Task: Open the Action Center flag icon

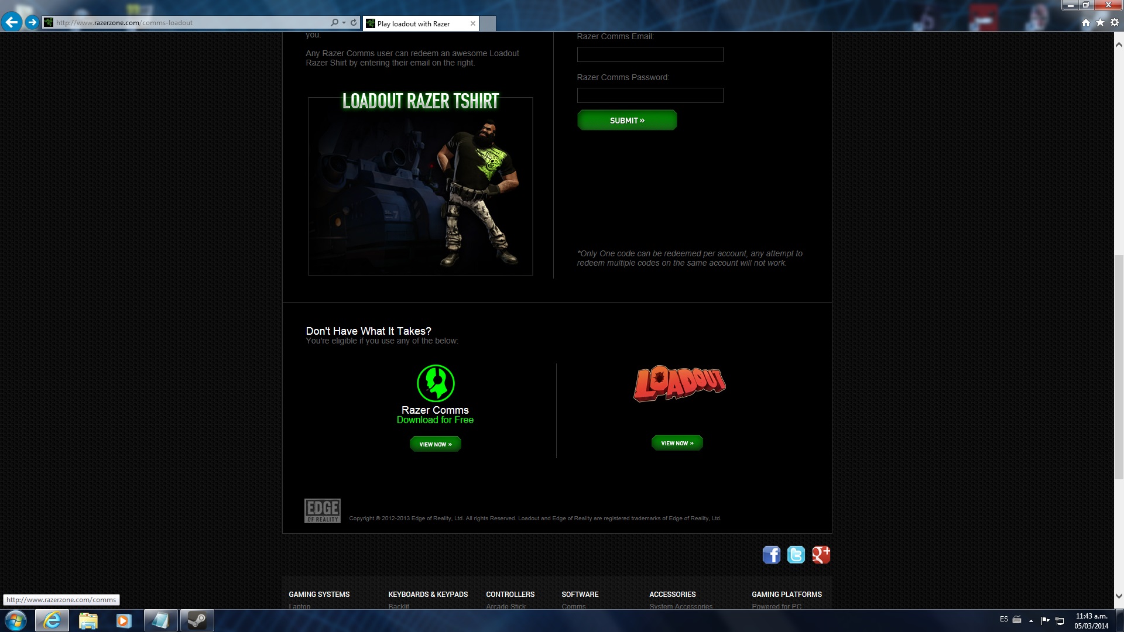Action: coord(1046,620)
